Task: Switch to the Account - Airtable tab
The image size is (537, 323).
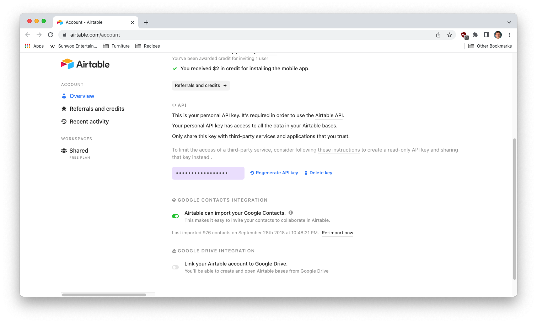Action: pos(95,22)
